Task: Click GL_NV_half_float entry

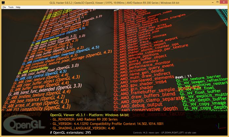Action: pyautogui.click(x=196, y=89)
